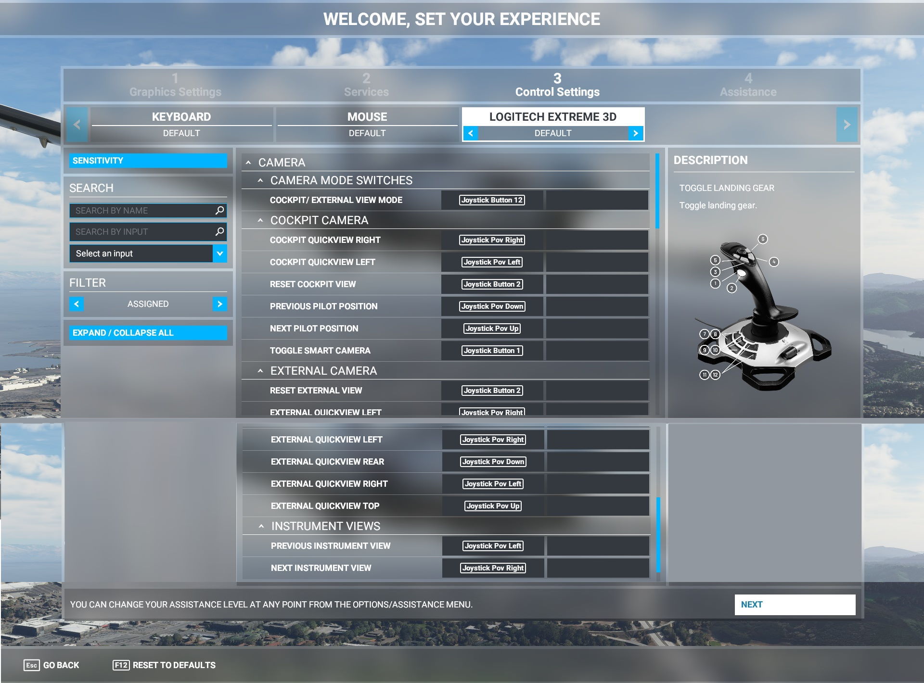
Task: Edit EXTERNAL QUICKVIEW TOP Pov Up binding
Action: 493,506
